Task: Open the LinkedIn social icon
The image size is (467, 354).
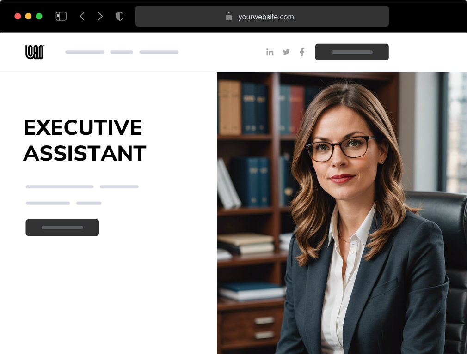Action: tap(270, 52)
